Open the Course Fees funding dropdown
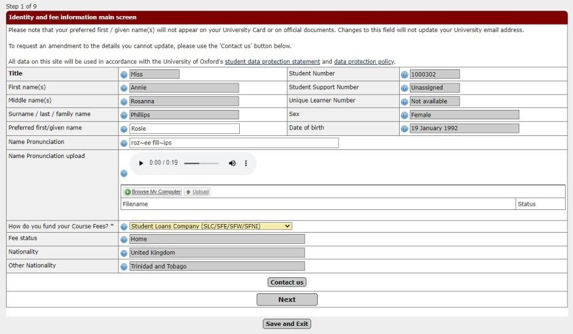The height and width of the screenshot is (334, 573). (211, 226)
